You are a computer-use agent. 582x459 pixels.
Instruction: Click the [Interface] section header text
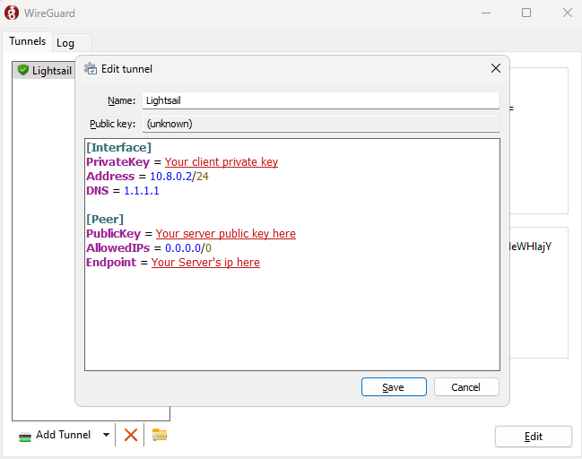click(x=118, y=148)
